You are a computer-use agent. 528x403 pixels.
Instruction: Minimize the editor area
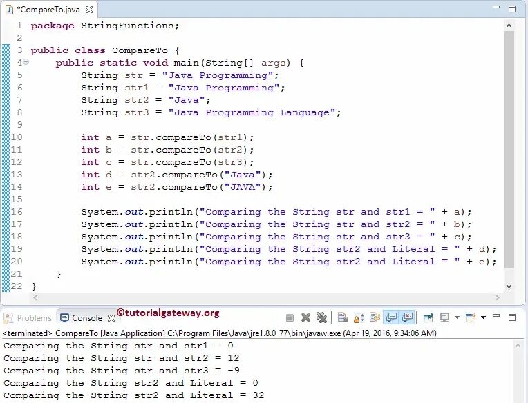(496, 7)
